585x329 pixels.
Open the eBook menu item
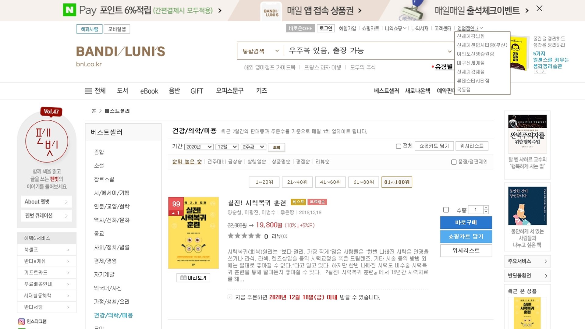click(x=149, y=91)
